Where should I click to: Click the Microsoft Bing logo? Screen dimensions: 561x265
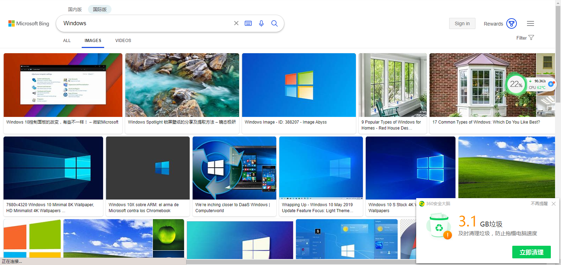pos(29,23)
